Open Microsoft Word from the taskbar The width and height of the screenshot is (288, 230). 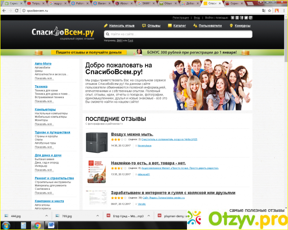point(50,225)
